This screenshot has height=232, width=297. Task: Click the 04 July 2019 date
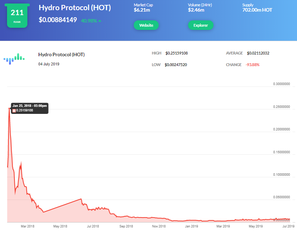(x=49, y=64)
